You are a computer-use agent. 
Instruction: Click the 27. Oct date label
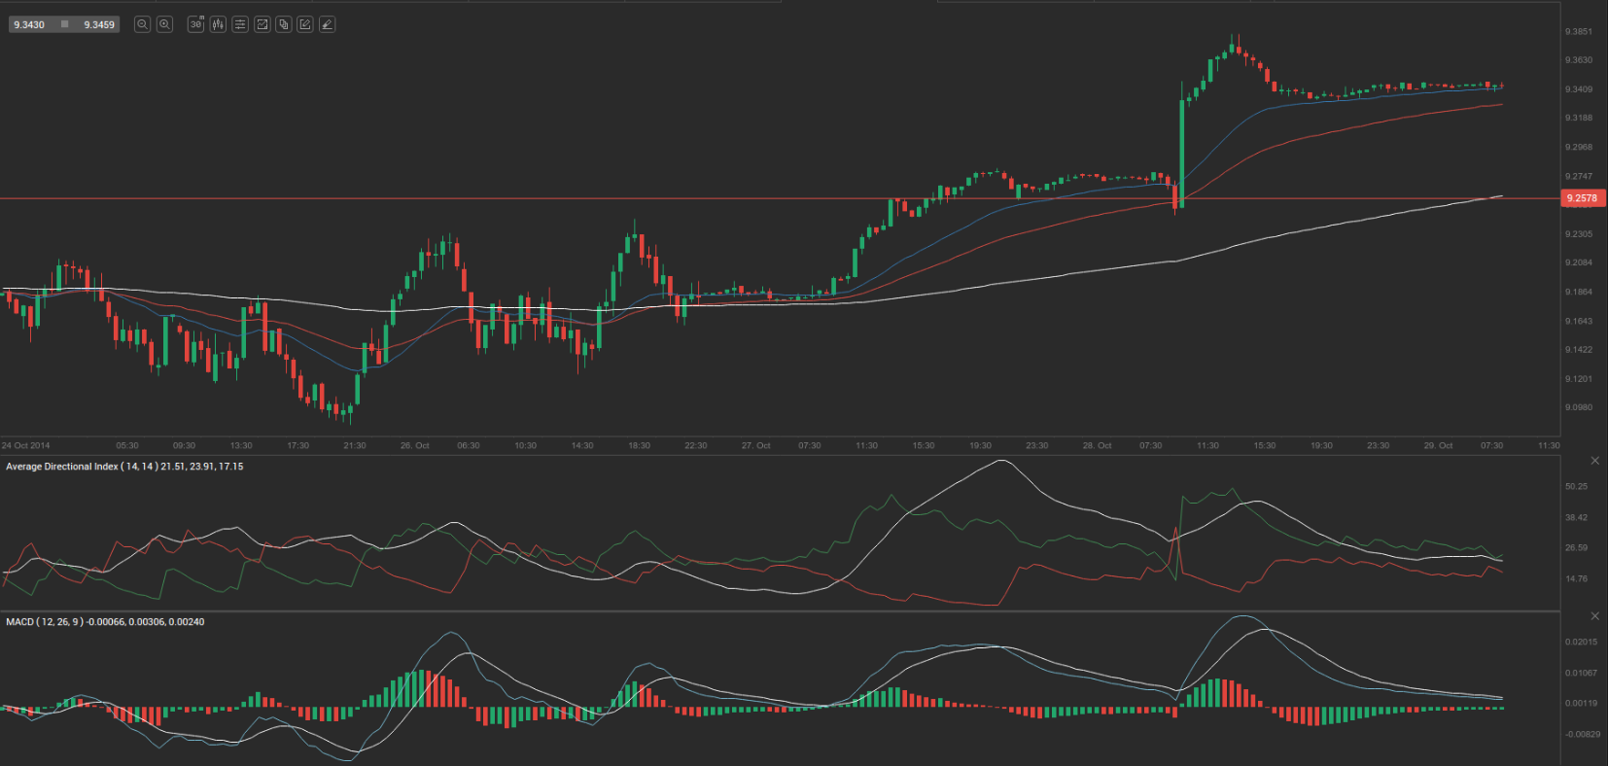[x=755, y=445]
